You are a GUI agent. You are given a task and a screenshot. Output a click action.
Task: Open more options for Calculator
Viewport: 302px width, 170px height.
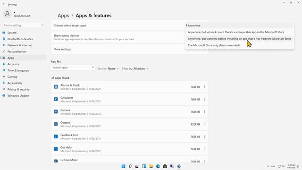pyautogui.click(x=204, y=99)
